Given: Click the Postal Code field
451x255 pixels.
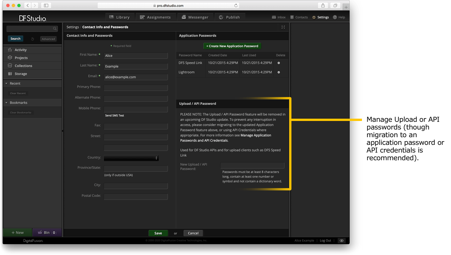Looking at the screenshot, I should [x=136, y=197].
